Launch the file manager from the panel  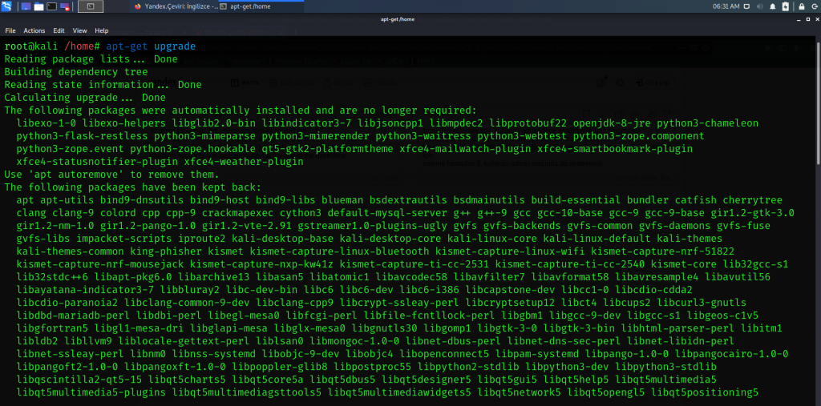39,6
